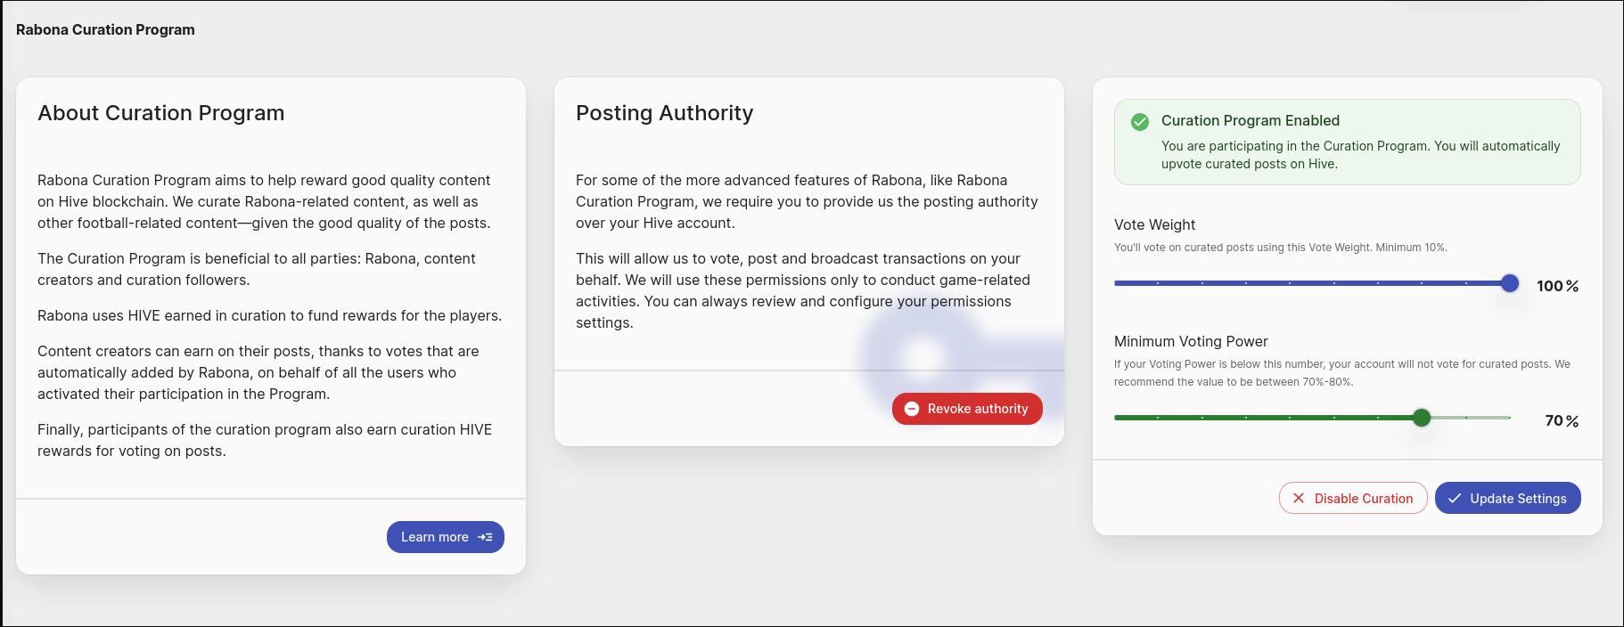Viewport: 1624px width, 627px height.
Task: Click the About Curation Program heading
Action: tap(161, 113)
